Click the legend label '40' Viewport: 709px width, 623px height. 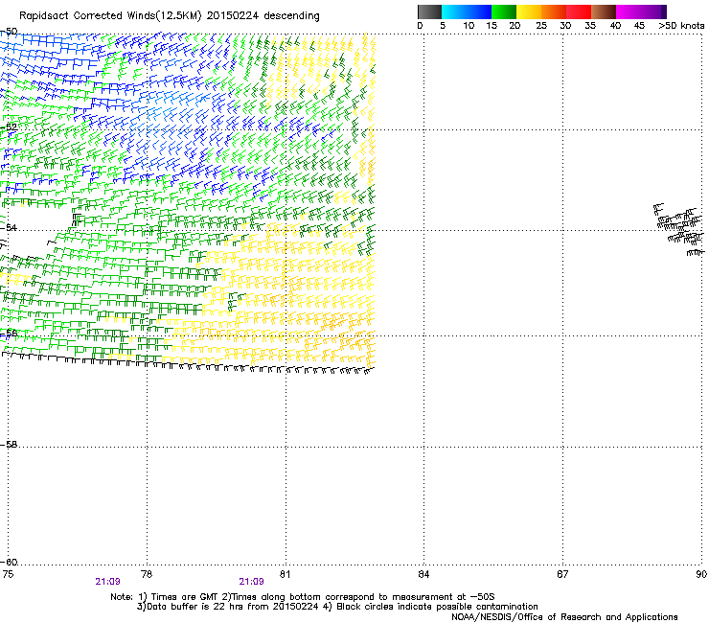[615, 26]
